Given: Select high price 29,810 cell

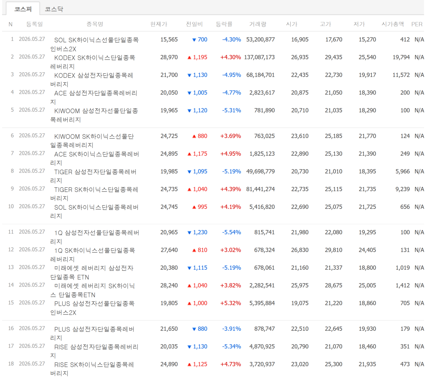Looking at the screenshot, I should [x=334, y=250].
